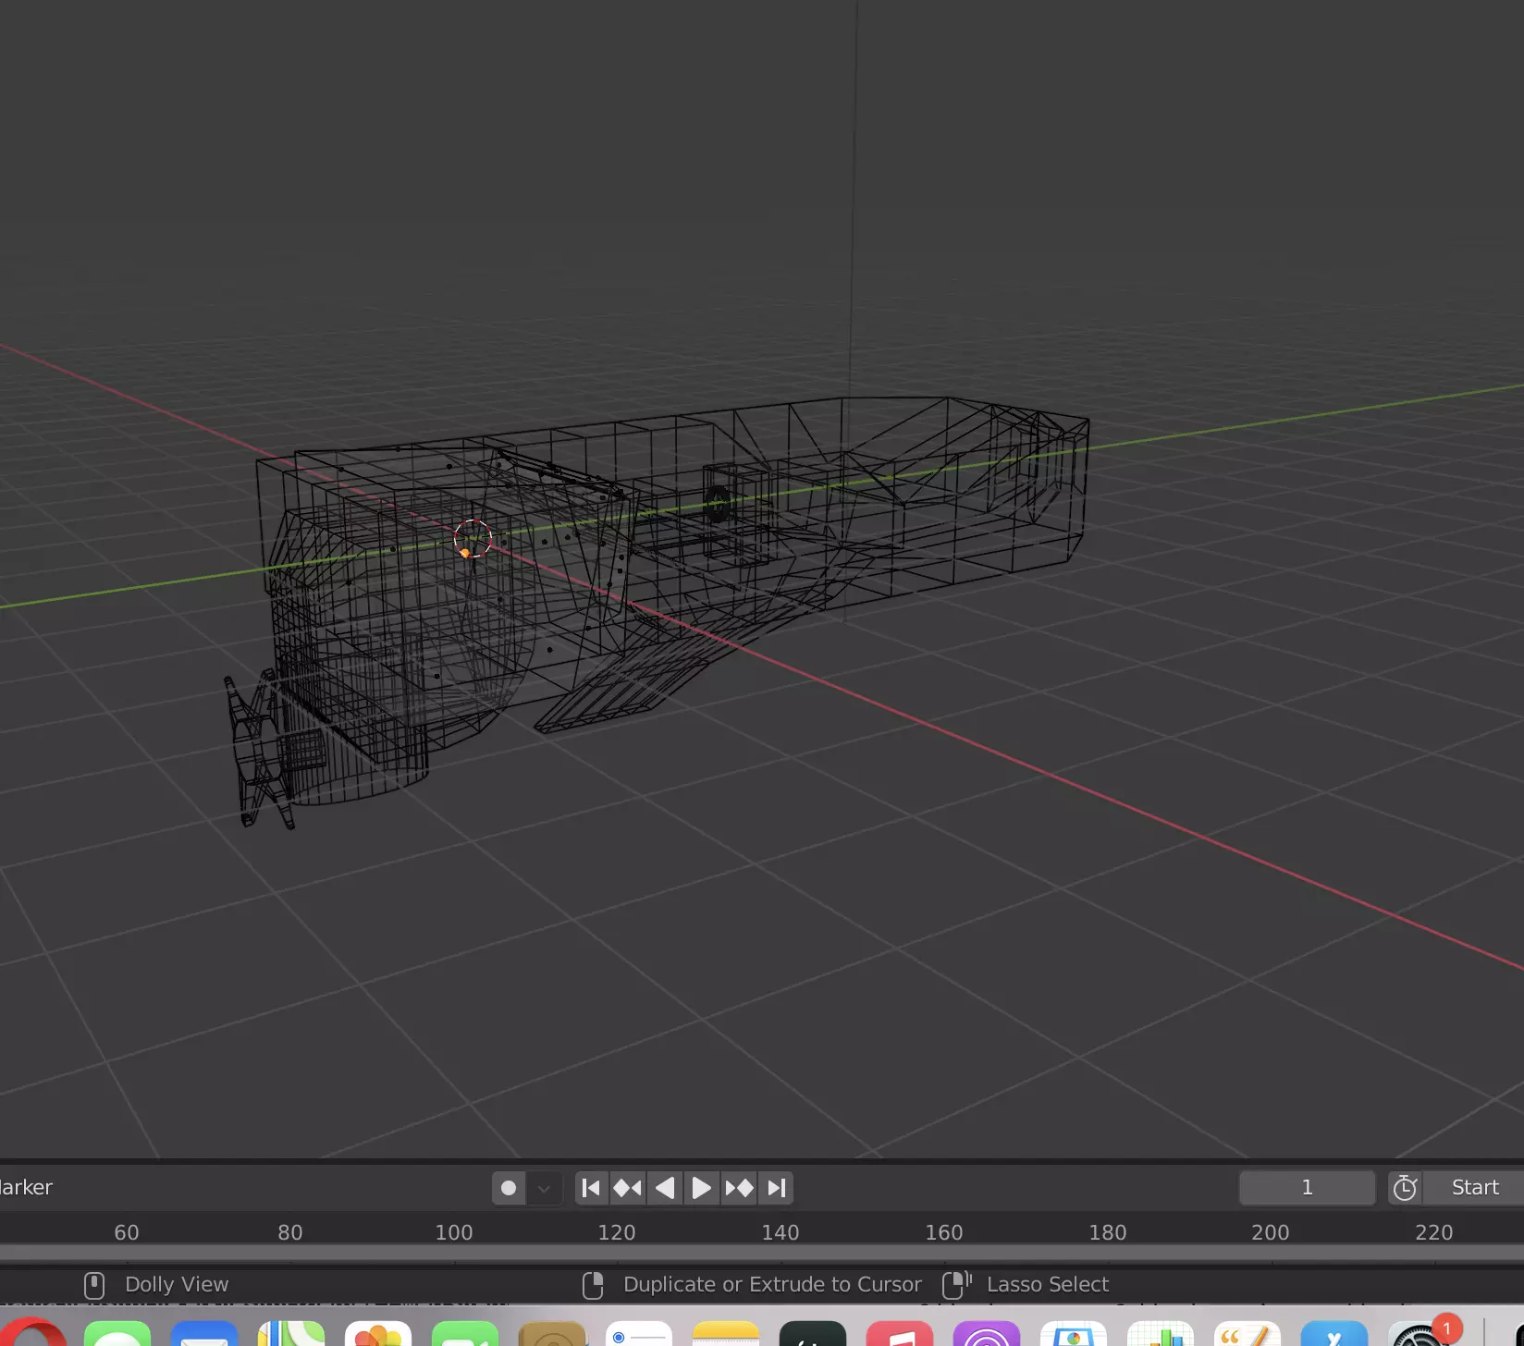Click the 'Lasso Select' status bar hint

[x=1048, y=1284]
